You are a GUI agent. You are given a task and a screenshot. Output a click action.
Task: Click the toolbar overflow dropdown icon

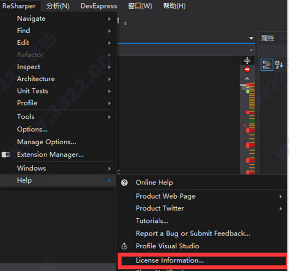pos(126,23)
